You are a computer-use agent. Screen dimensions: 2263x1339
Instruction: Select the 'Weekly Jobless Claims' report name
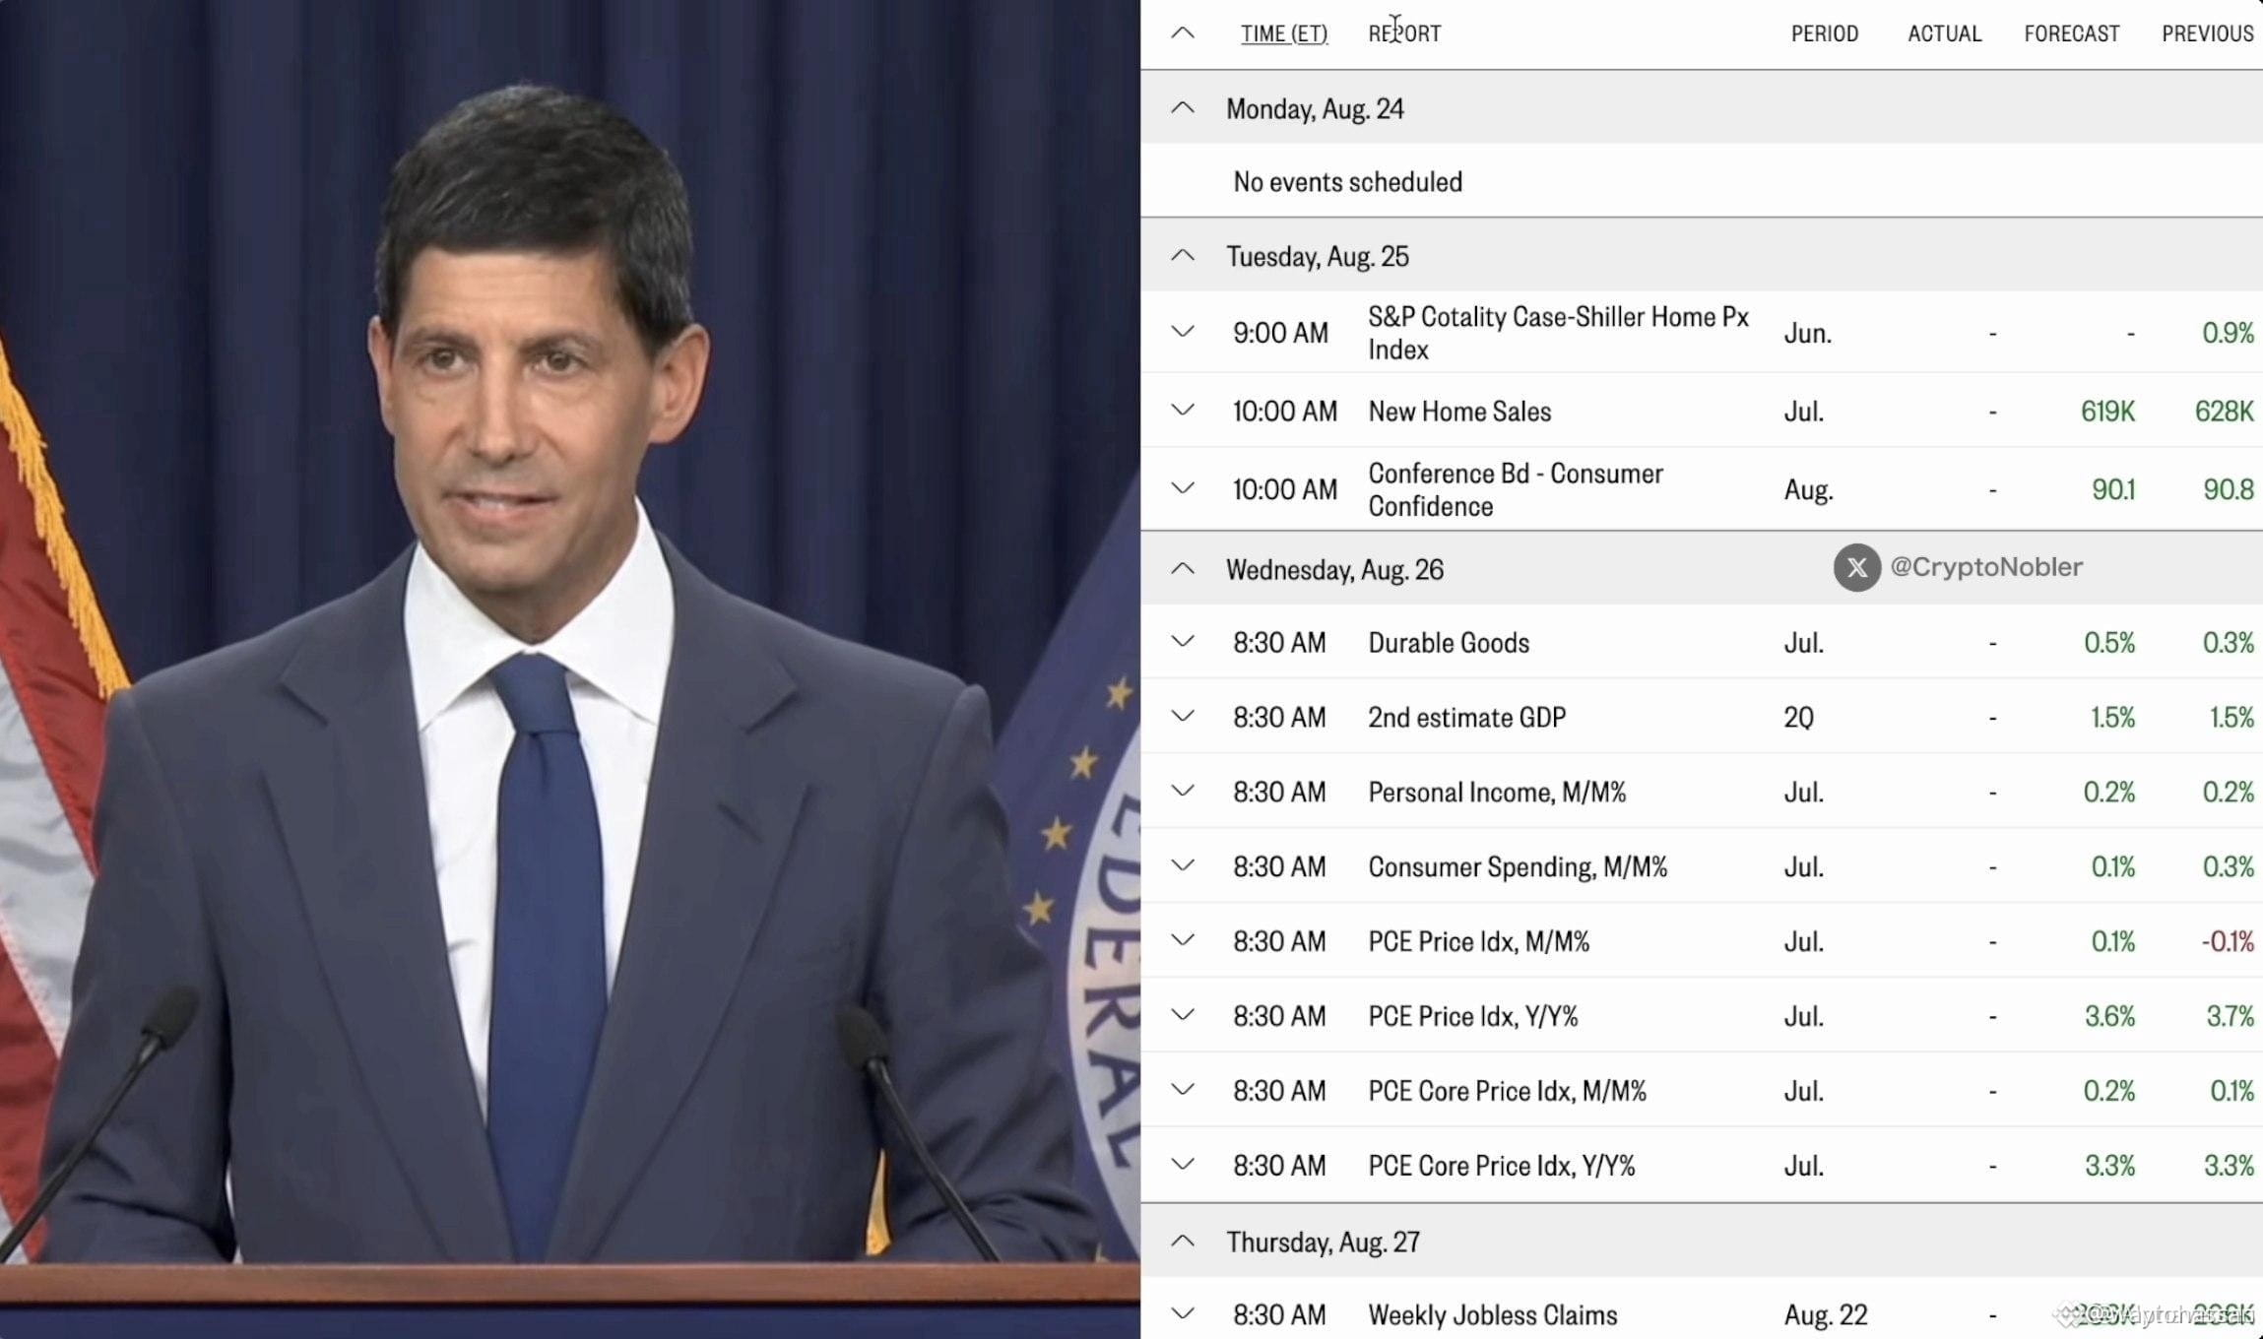1492,1315
